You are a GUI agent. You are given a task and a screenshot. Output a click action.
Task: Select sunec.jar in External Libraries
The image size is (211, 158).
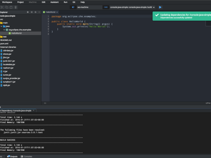[7, 75]
